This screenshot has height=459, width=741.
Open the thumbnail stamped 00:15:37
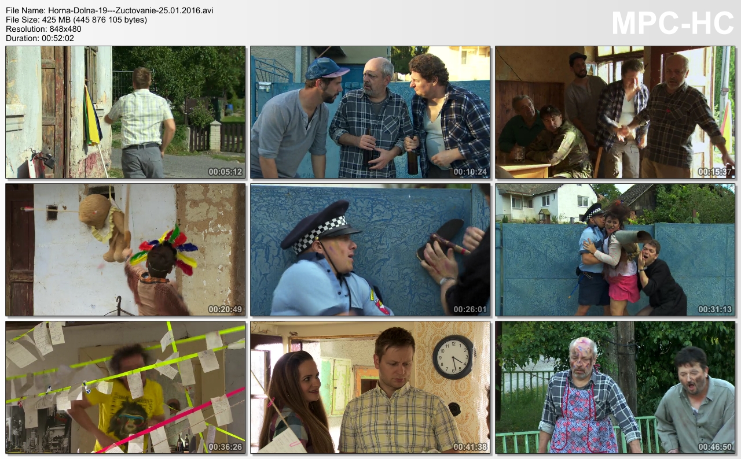pos(615,112)
